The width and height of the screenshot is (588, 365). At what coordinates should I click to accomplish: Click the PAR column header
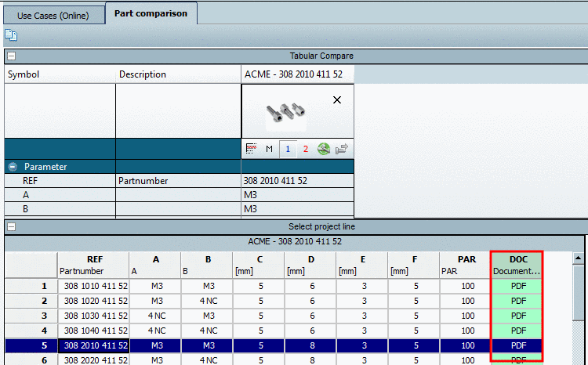click(x=465, y=265)
